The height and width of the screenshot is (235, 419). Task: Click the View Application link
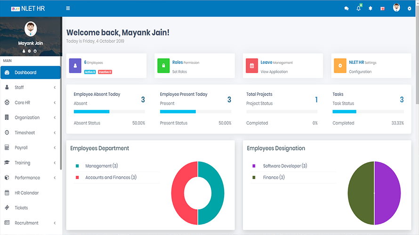pos(274,72)
